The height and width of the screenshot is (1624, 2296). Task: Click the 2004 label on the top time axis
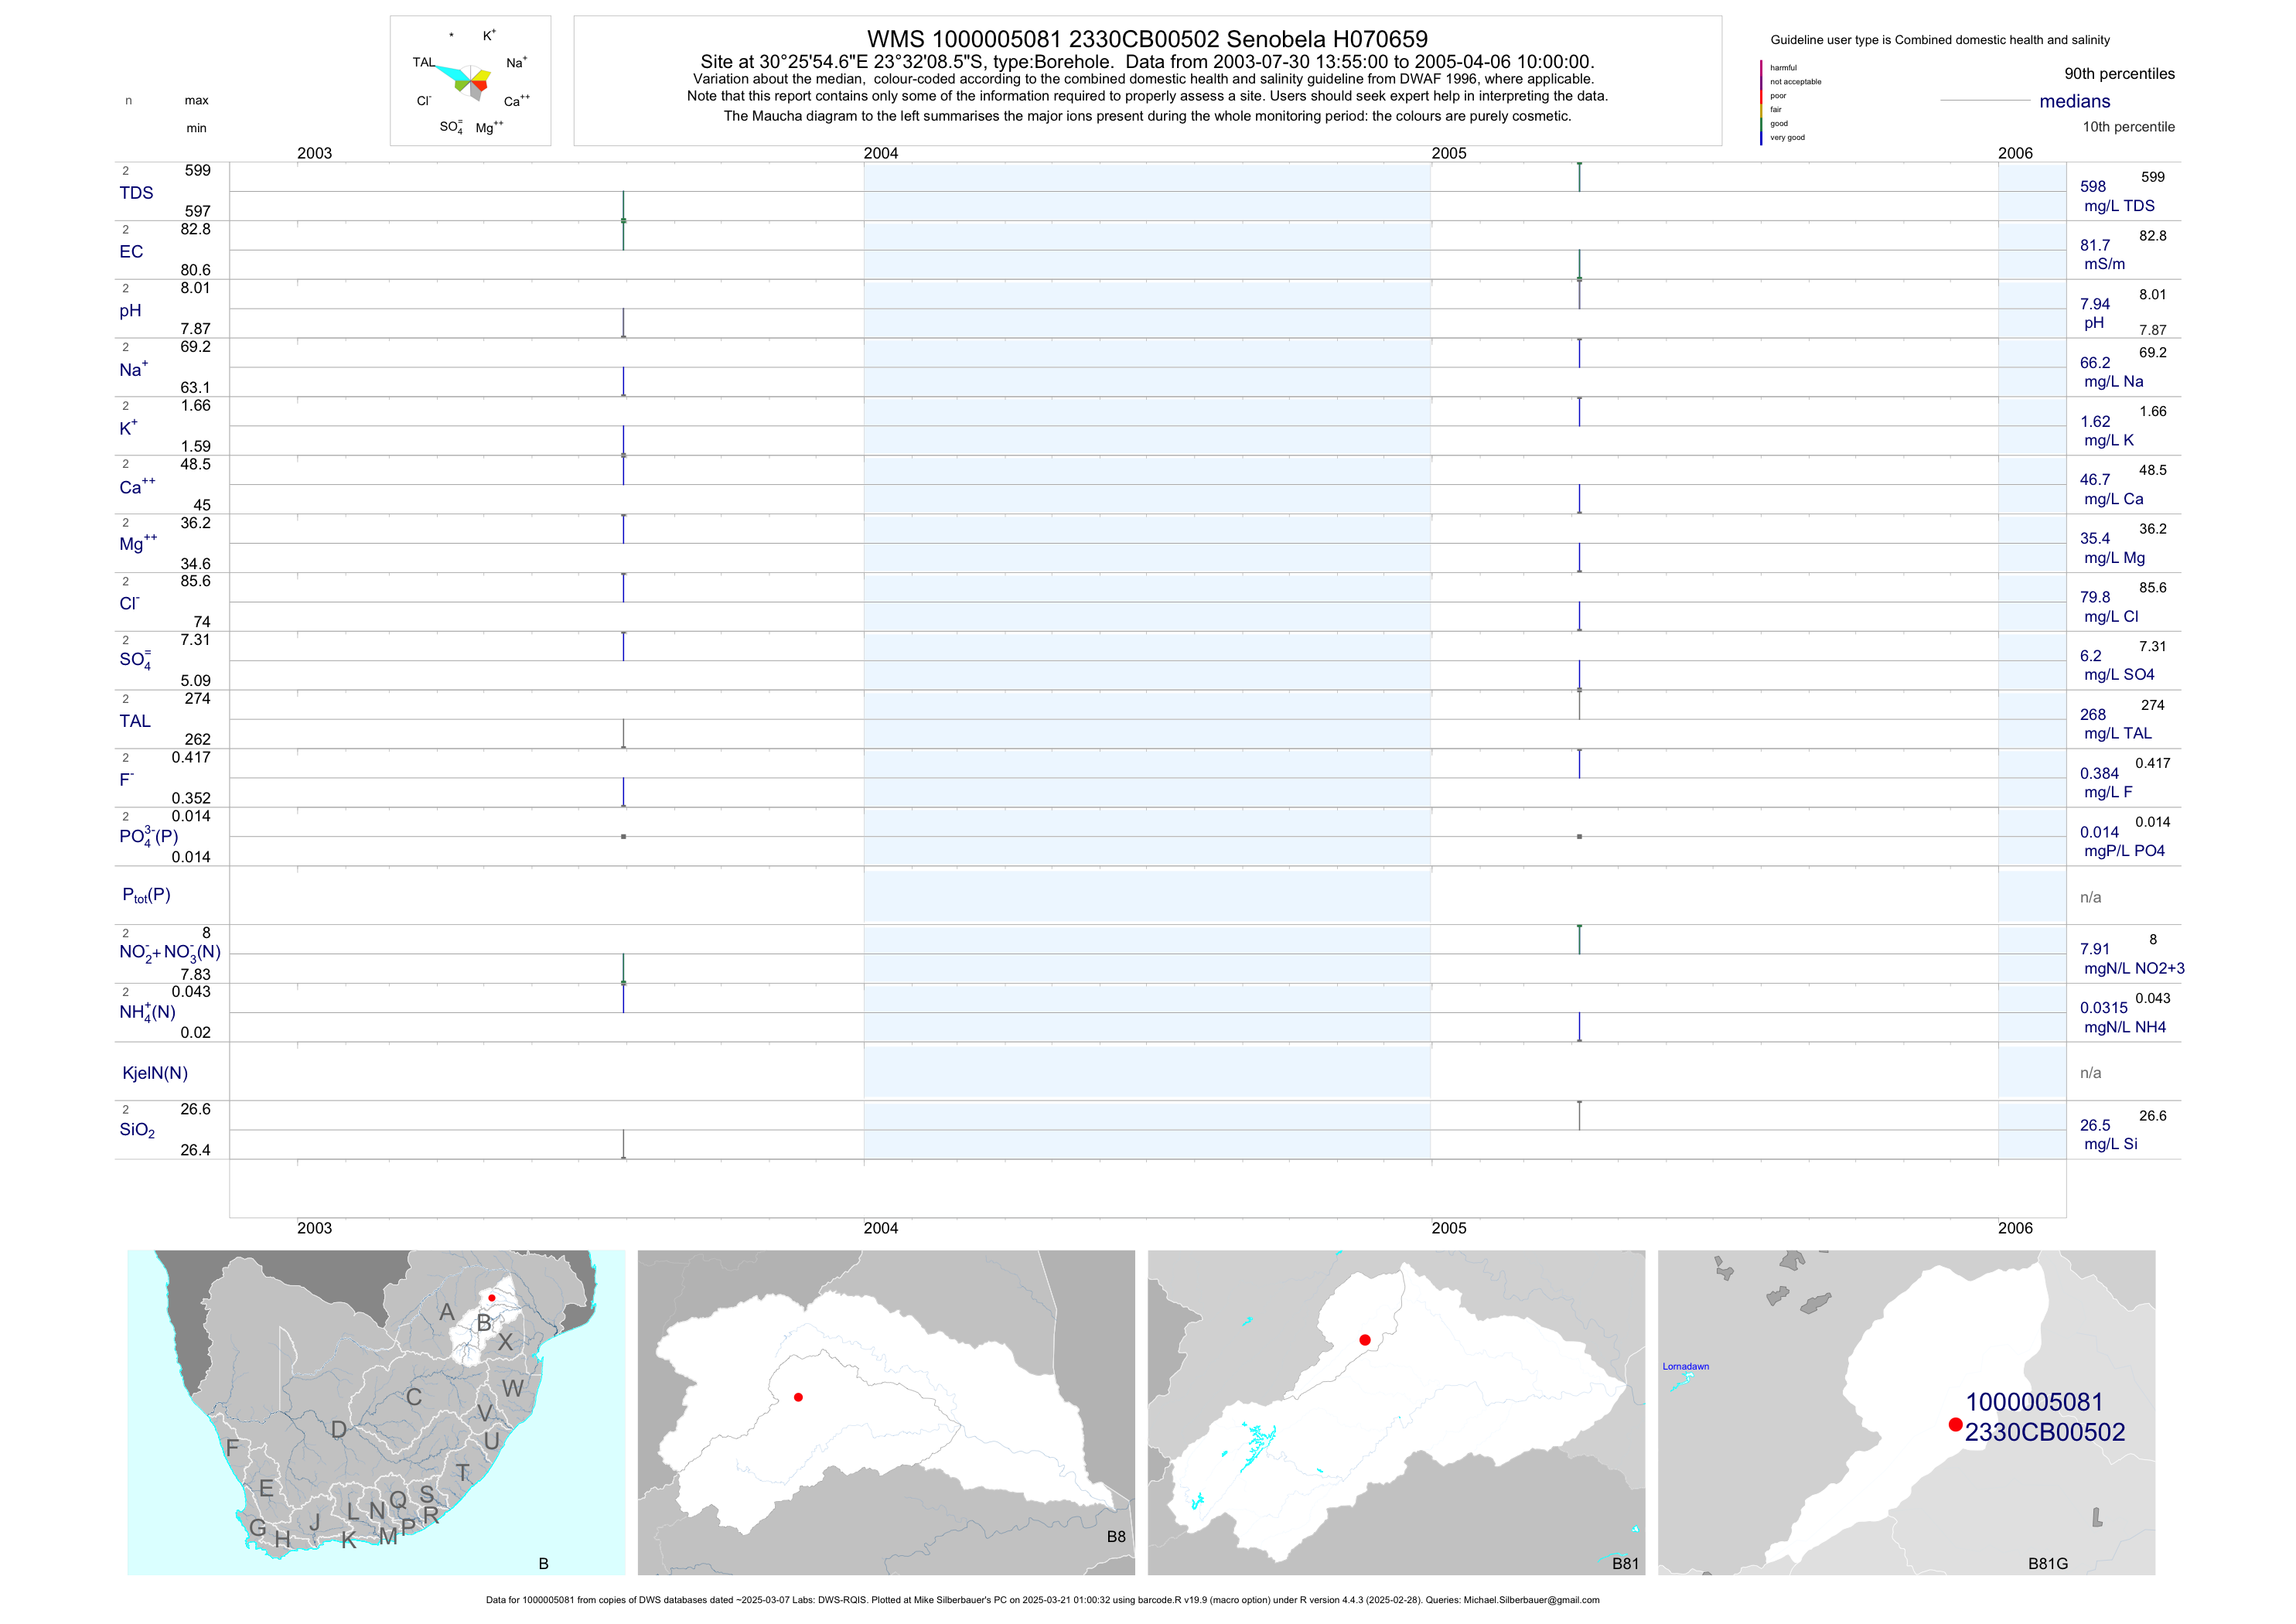click(x=881, y=153)
